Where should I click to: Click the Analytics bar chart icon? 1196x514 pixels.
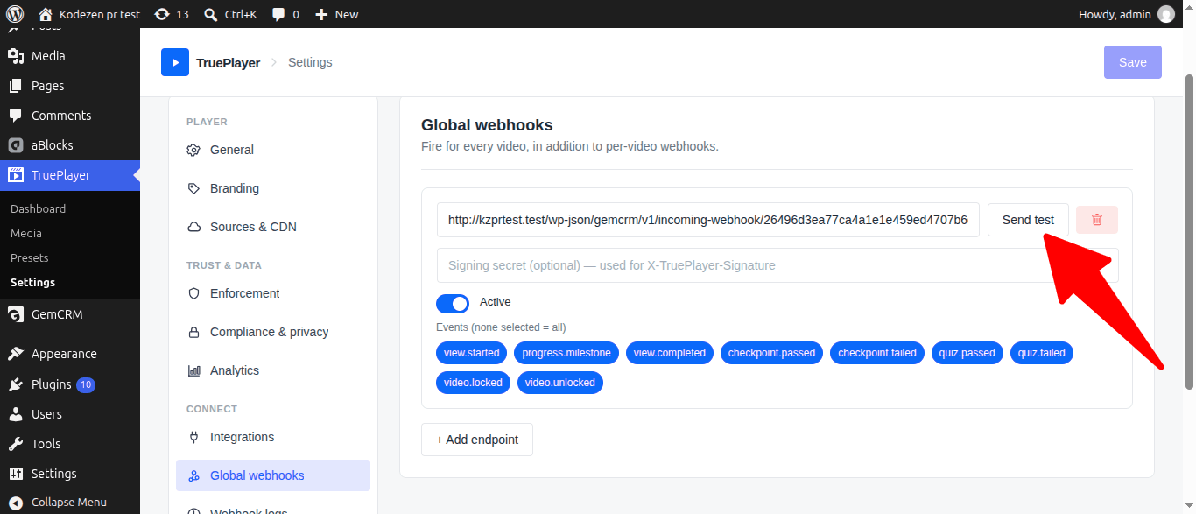pos(194,370)
